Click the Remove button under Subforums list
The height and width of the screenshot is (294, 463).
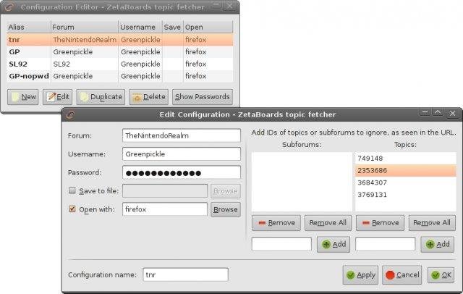coord(276,223)
